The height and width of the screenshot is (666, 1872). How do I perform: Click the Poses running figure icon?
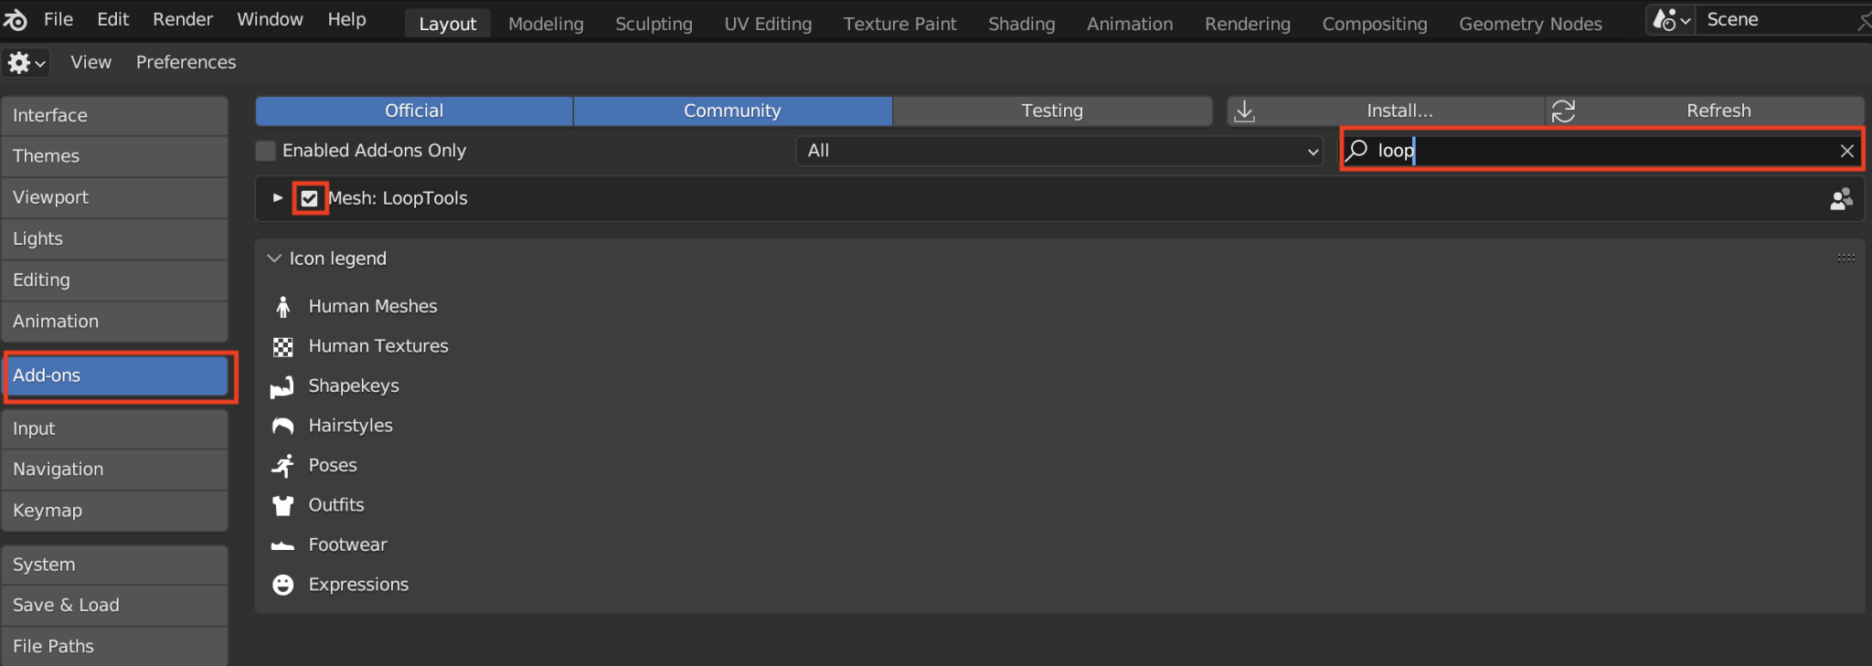tap(283, 466)
